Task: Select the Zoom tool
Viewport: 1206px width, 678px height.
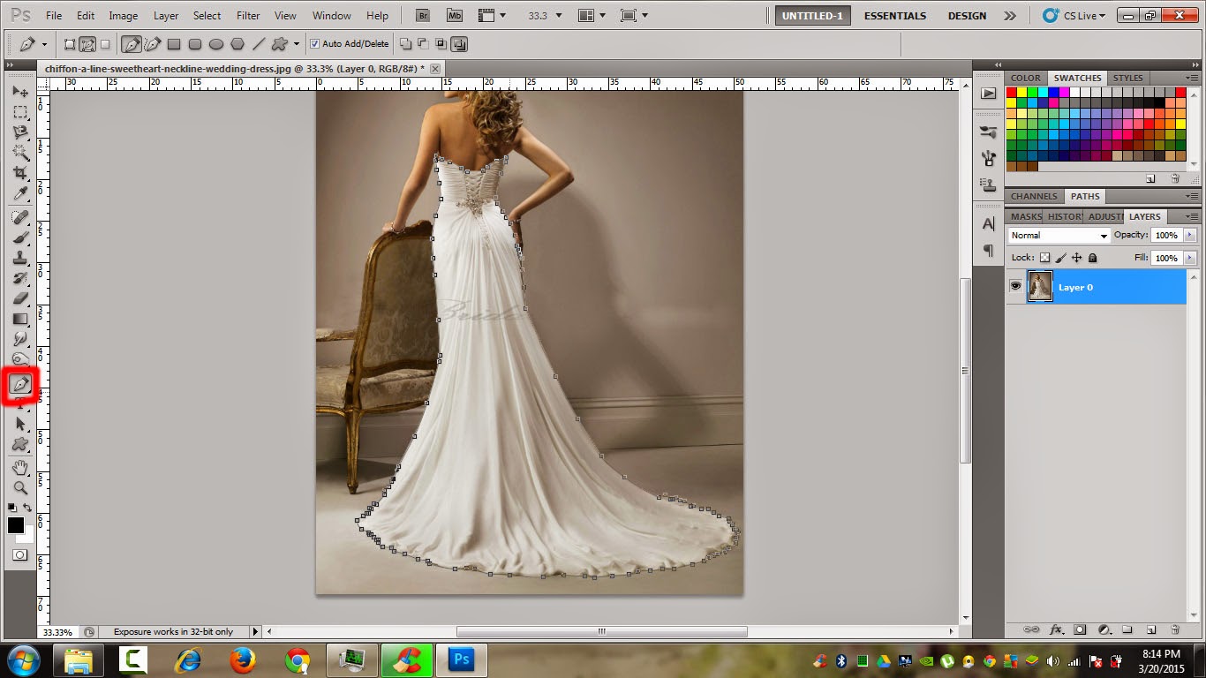Action: [x=19, y=488]
